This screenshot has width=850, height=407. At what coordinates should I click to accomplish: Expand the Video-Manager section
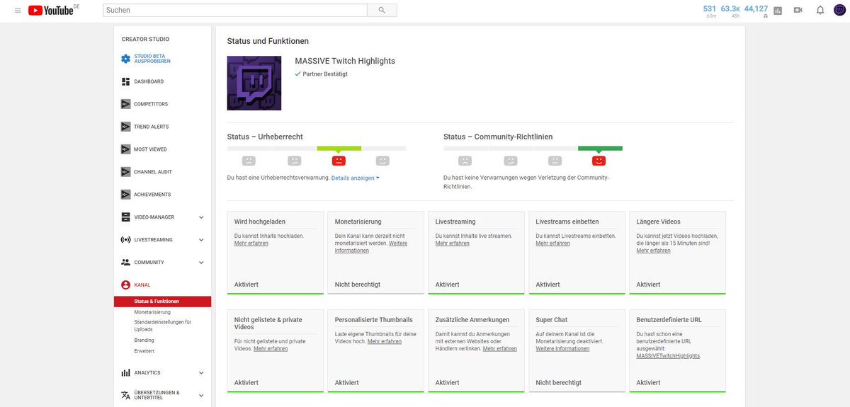pyautogui.click(x=201, y=217)
